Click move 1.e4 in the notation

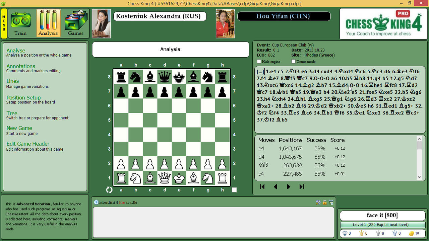click(271, 71)
